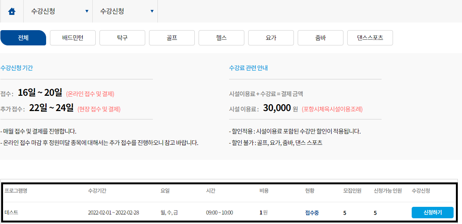
Task: Expand the first 수강신청 dropdown arrow
Action: tap(87, 11)
